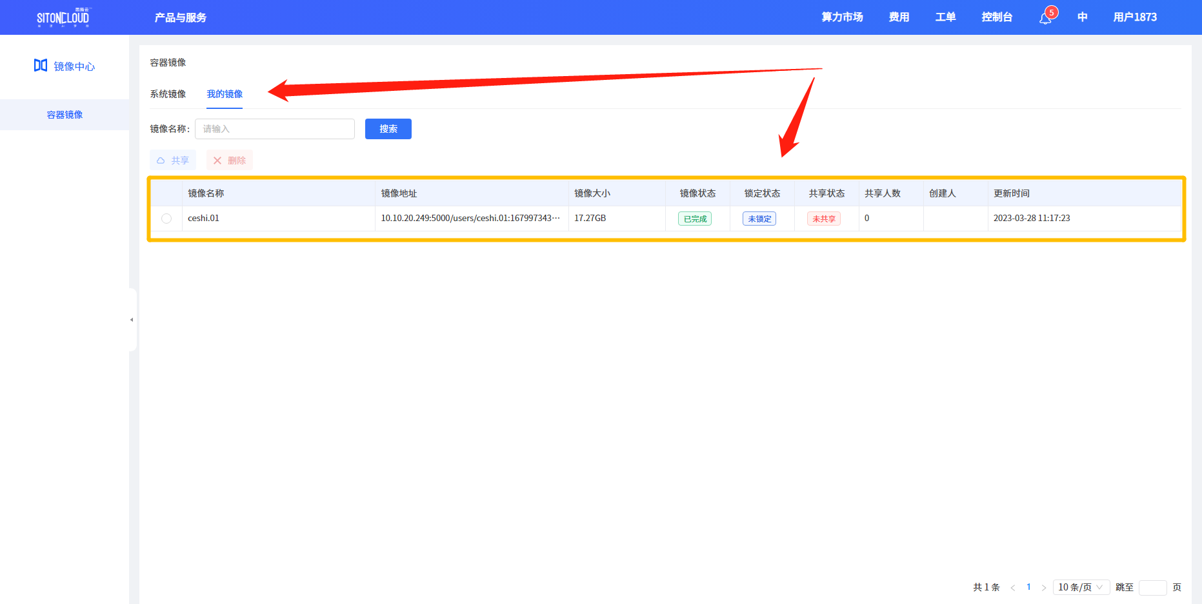This screenshot has width=1202, height=604.
Task: Click the 镜像中心 sidebar icon
Action: pos(41,66)
